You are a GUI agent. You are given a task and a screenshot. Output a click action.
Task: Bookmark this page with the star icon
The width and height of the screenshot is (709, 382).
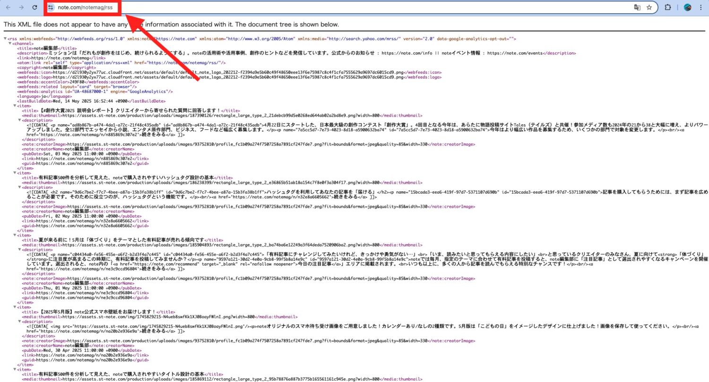[649, 8]
